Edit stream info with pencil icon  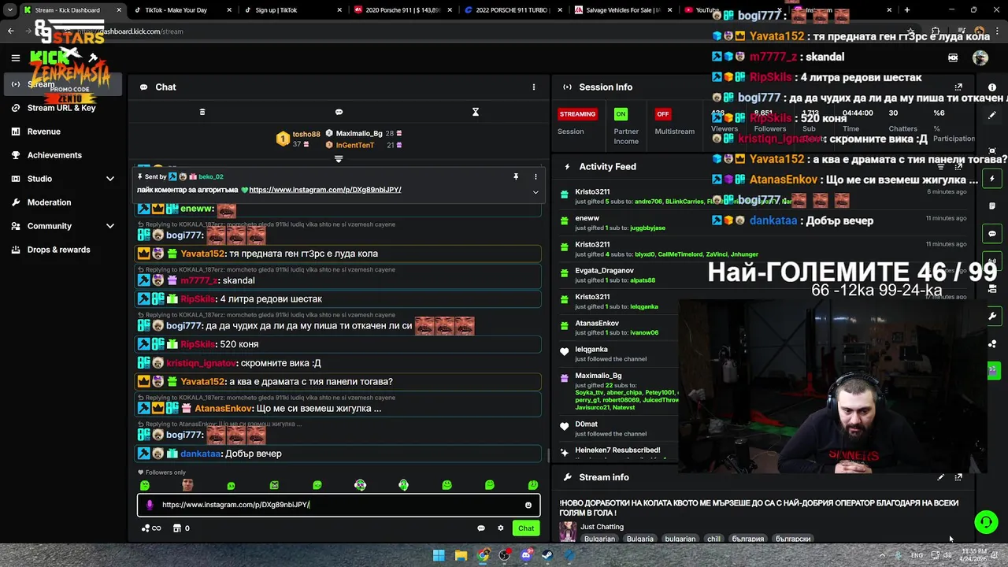940,477
